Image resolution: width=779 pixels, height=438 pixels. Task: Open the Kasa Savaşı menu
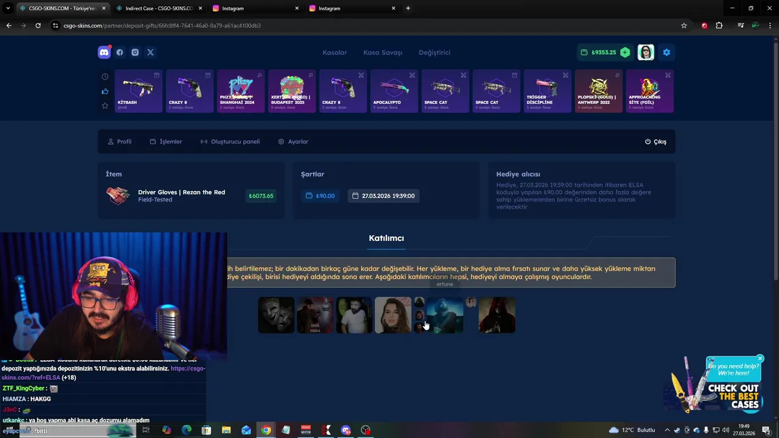pos(383,52)
